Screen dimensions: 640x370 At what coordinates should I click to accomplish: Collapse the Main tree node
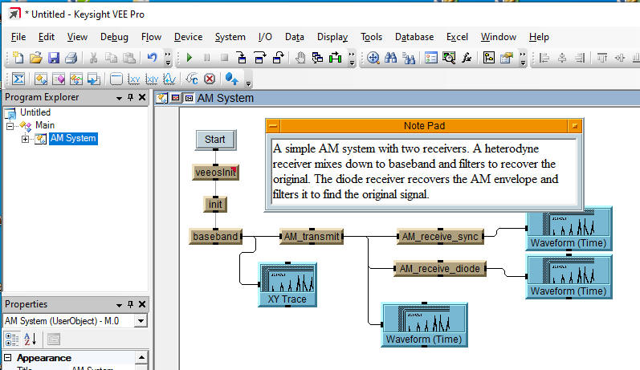coord(10,126)
